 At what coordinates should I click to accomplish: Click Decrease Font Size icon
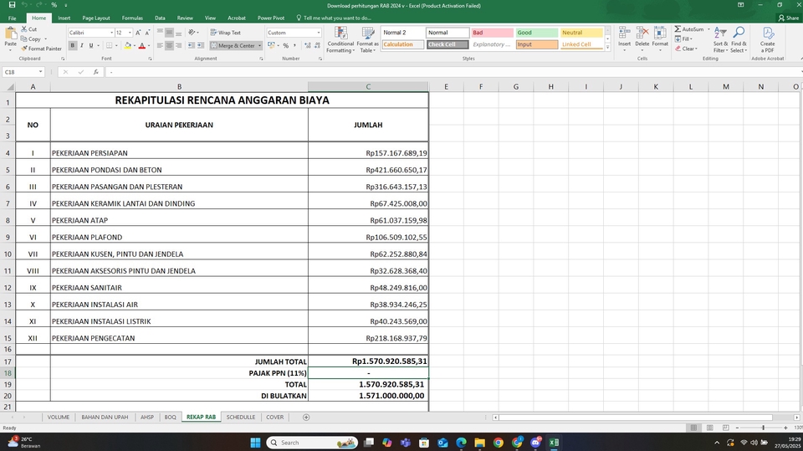pyautogui.click(x=147, y=33)
